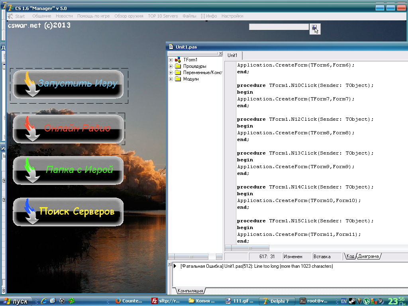The height and width of the screenshot is (306, 408).
Task: Switch to the Диаграма tab
Action: (x=368, y=256)
